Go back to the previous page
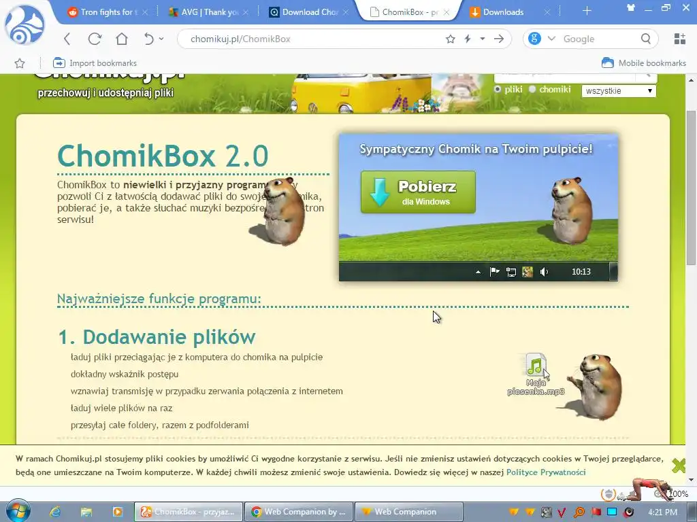The height and width of the screenshot is (522, 697). tap(67, 39)
